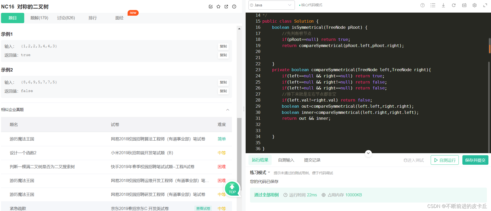Click the problem panel scrollbar thumb
The width and height of the screenshot is (491, 211).
pyautogui.click(x=239, y=154)
